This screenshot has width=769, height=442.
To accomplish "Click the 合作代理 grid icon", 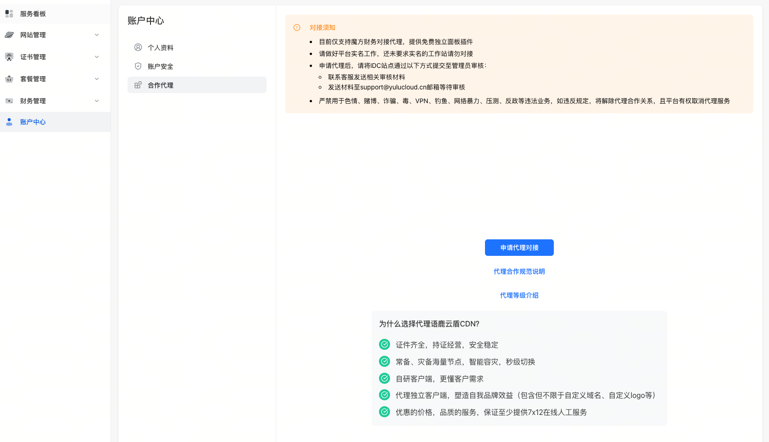I will 138,85.
